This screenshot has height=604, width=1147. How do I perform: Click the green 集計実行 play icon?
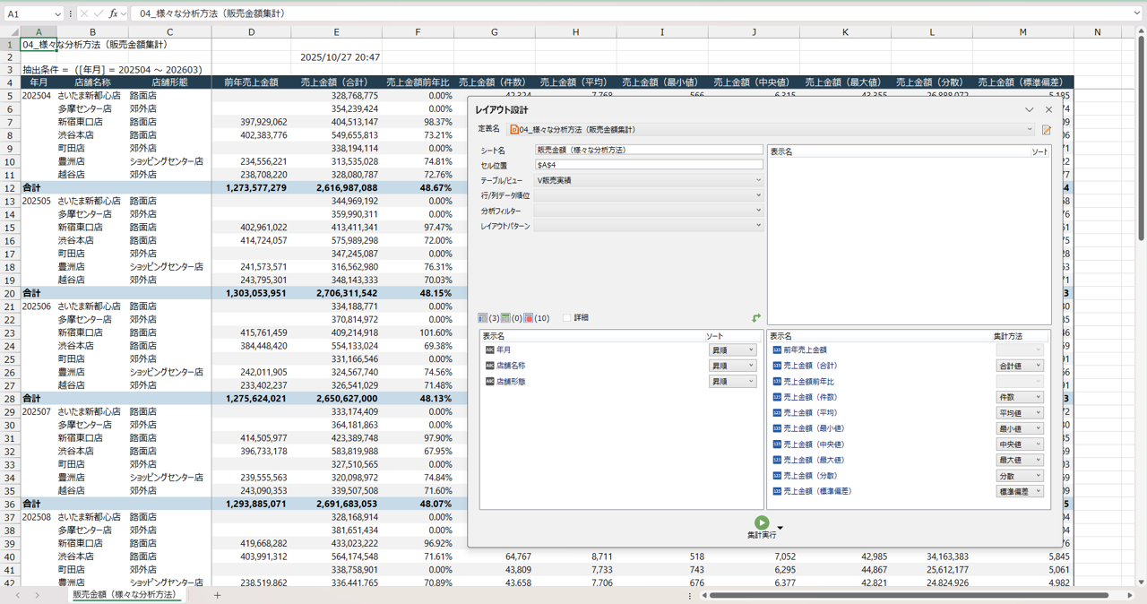(x=761, y=522)
